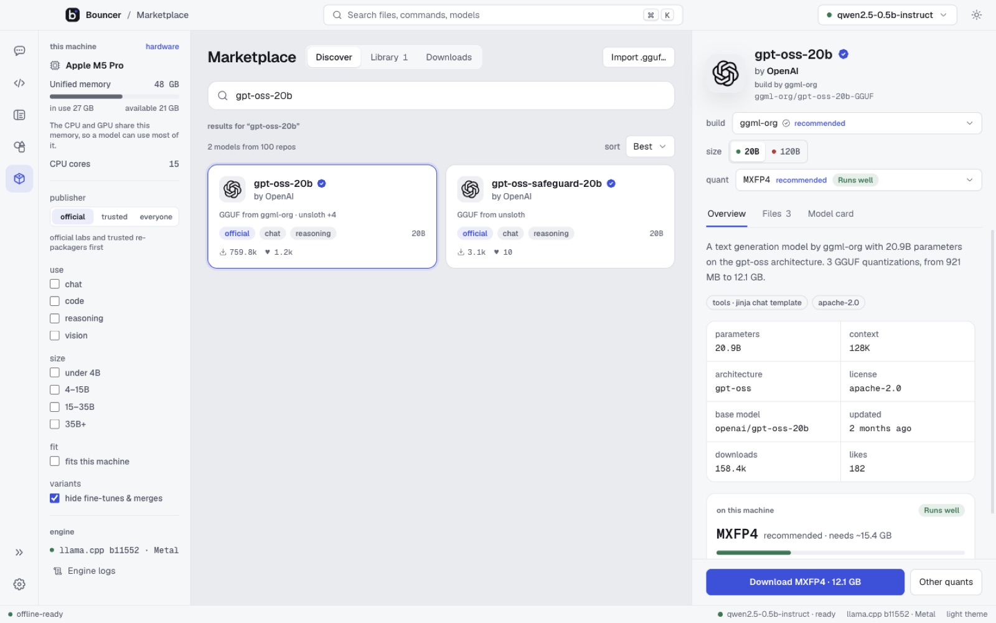
Task: Click Download MXFP4 12.1 GB button
Action: click(x=805, y=582)
